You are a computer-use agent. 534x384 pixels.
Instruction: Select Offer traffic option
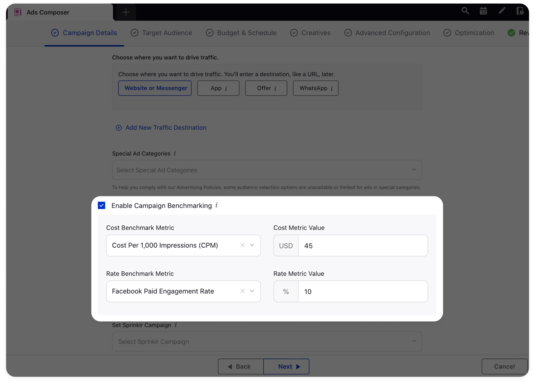[266, 88]
